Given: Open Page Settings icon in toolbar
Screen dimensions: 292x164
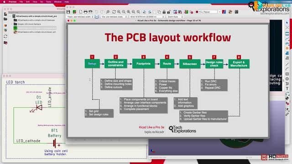Looking at the screenshot, I should click(81, 12).
